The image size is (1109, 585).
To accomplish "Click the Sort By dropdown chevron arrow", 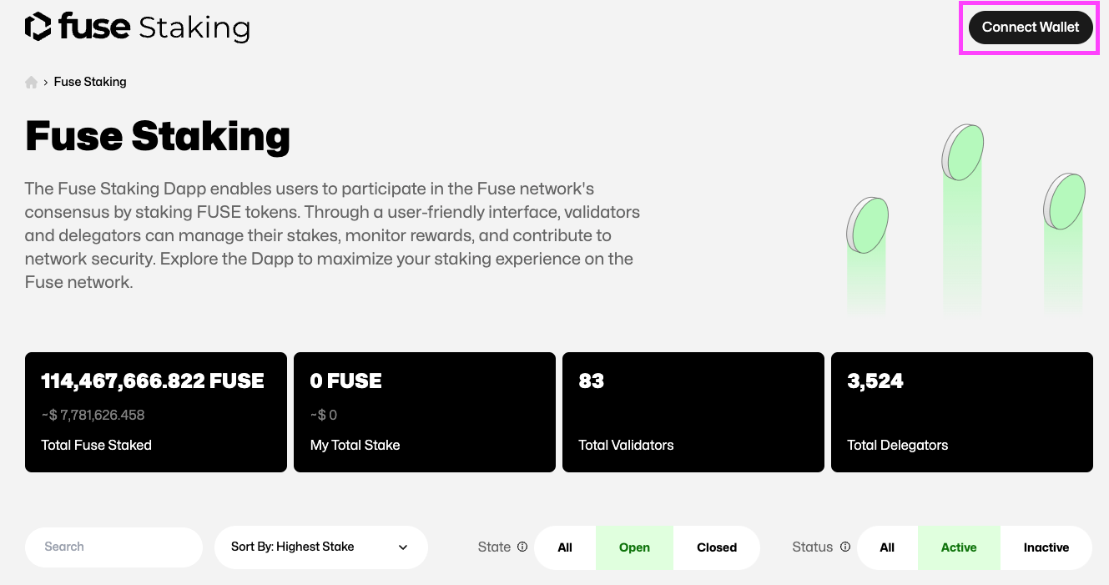I will [x=402, y=547].
